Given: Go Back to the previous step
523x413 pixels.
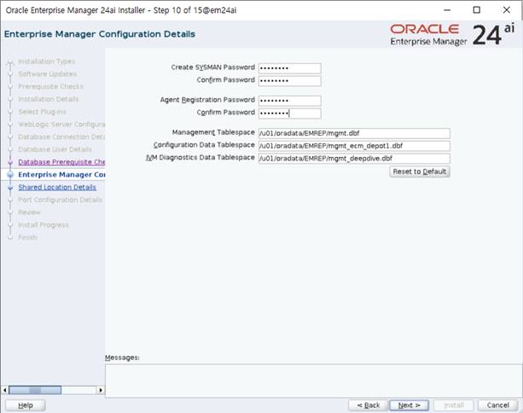Looking at the screenshot, I should click(369, 405).
